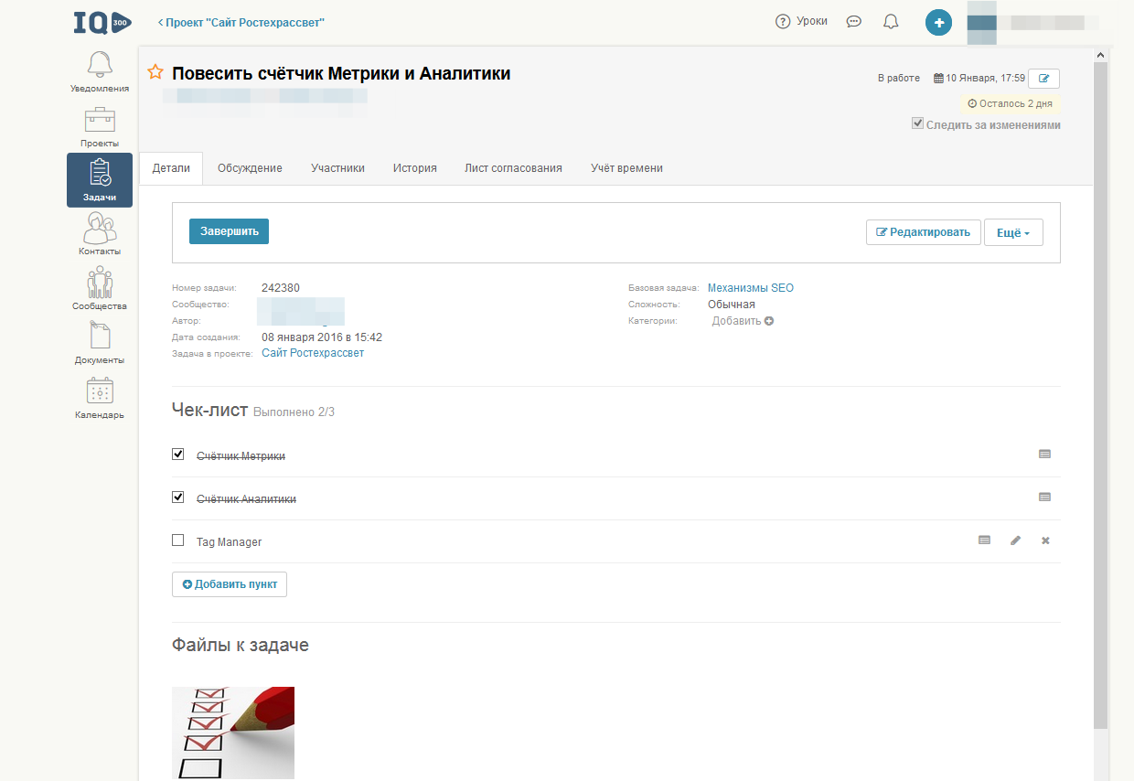Open the comment icon for Счётчик Аналитики
This screenshot has height=781, width=1134.
pyautogui.click(x=1044, y=497)
